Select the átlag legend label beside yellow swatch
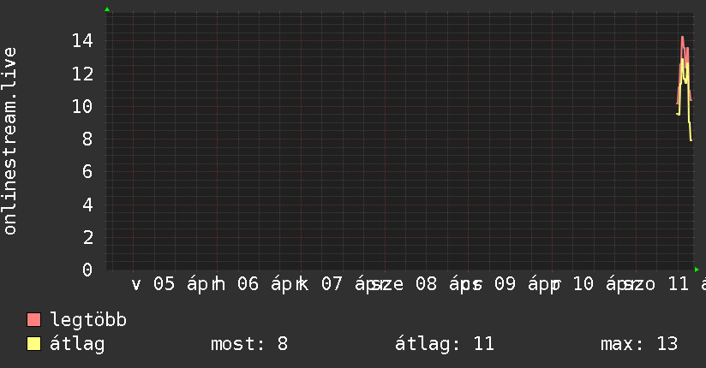The height and width of the screenshot is (368, 706). (77, 344)
